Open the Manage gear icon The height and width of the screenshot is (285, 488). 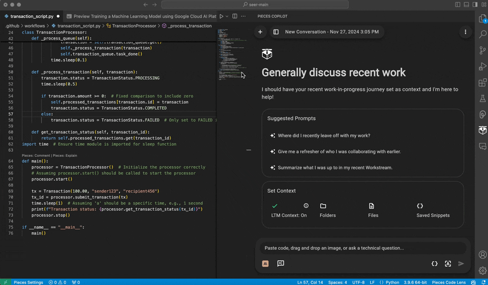[x=482, y=270]
